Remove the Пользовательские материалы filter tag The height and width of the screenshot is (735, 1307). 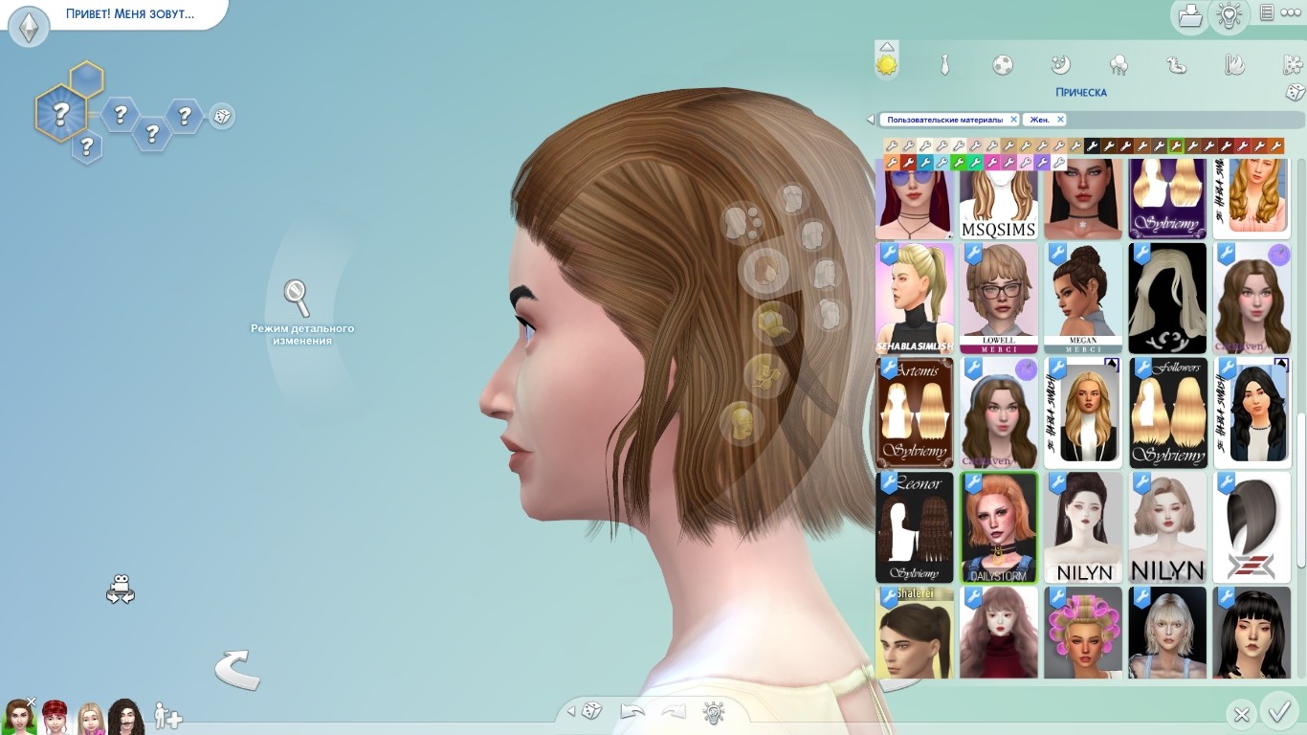(x=1013, y=120)
